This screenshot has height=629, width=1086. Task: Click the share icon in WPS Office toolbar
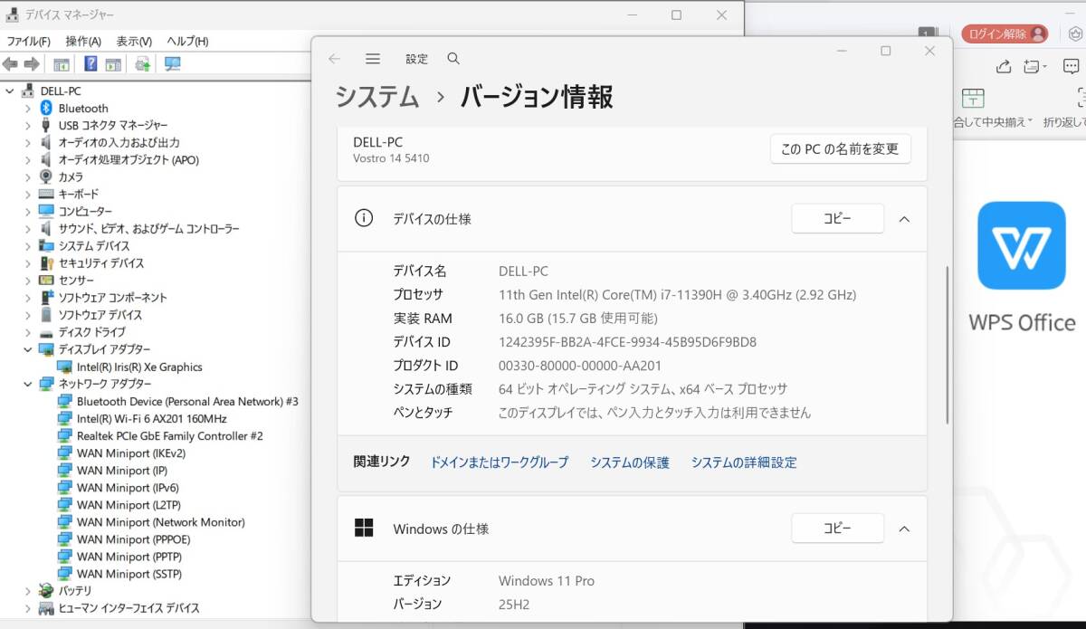point(1003,65)
